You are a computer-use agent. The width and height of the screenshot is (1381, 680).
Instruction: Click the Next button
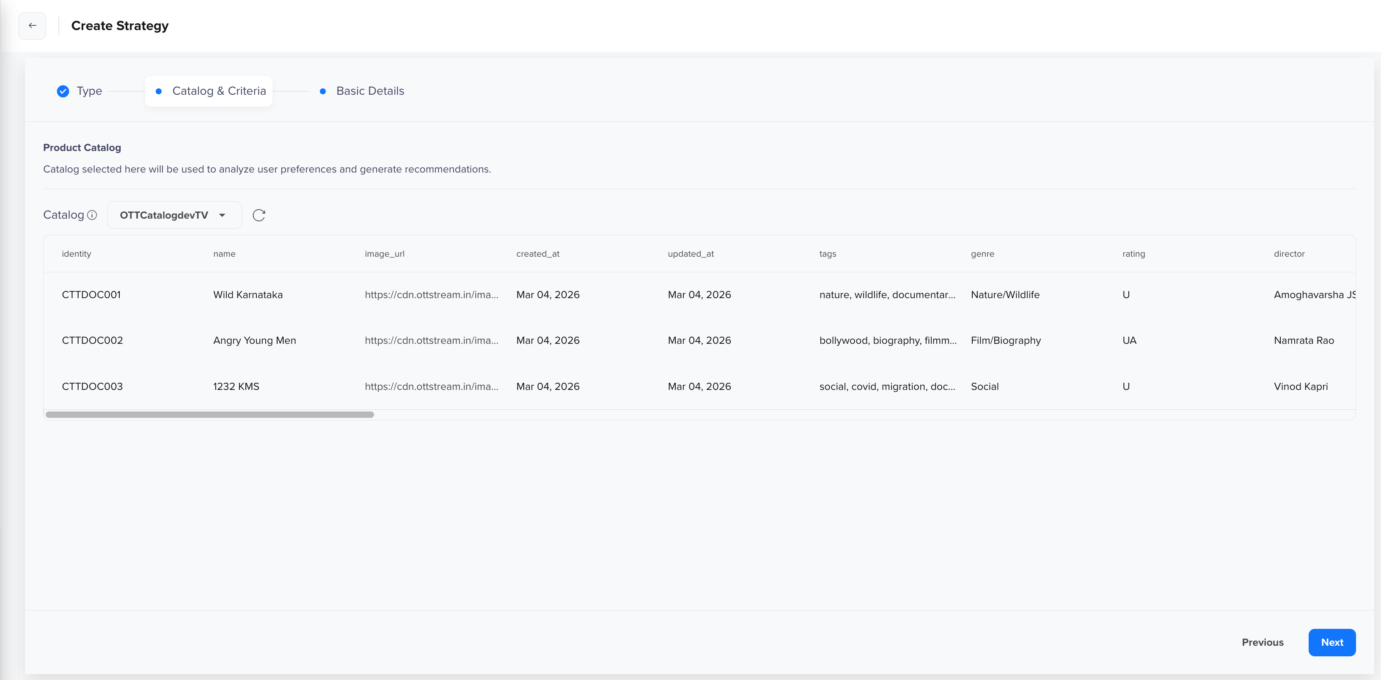coord(1331,642)
